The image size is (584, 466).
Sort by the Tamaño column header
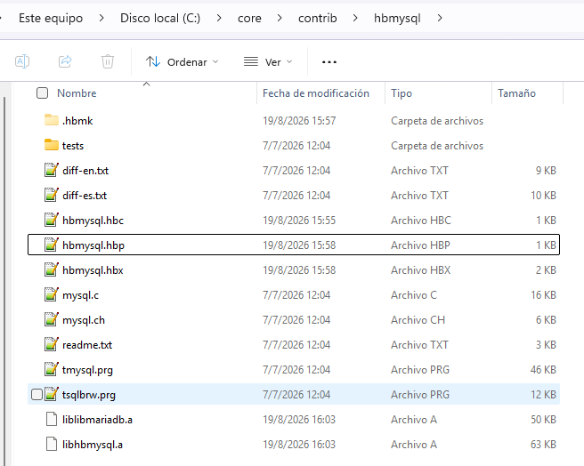[516, 93]
